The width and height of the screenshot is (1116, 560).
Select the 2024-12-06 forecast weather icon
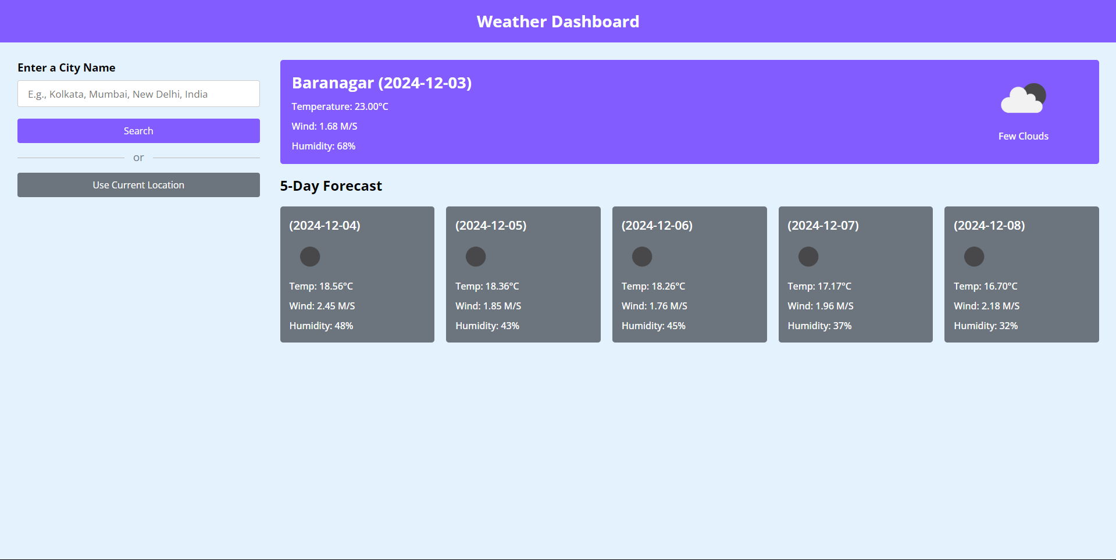pyautogui.click(x=642, y=256)
